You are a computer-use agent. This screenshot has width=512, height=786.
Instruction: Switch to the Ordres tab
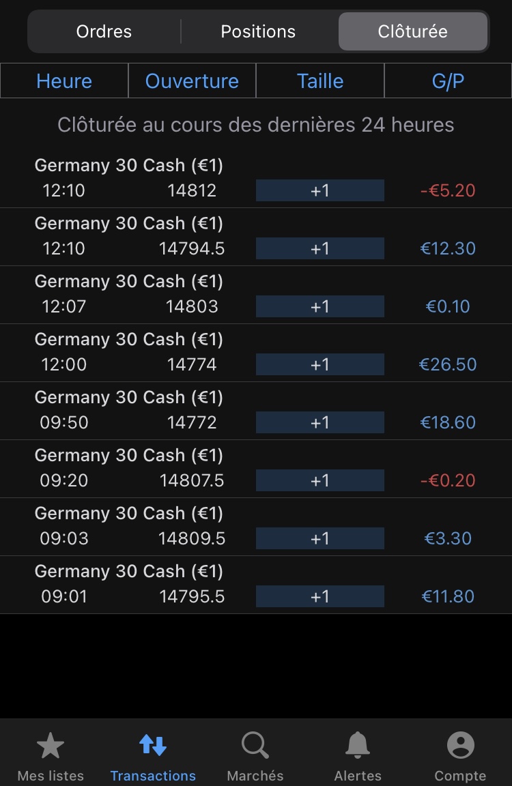[x=104, y=31]
